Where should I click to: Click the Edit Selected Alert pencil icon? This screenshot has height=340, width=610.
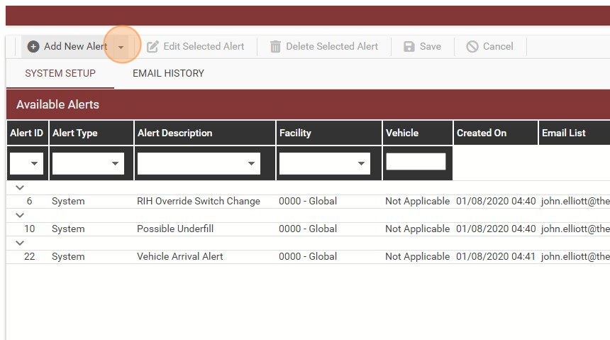pos(152,47)
